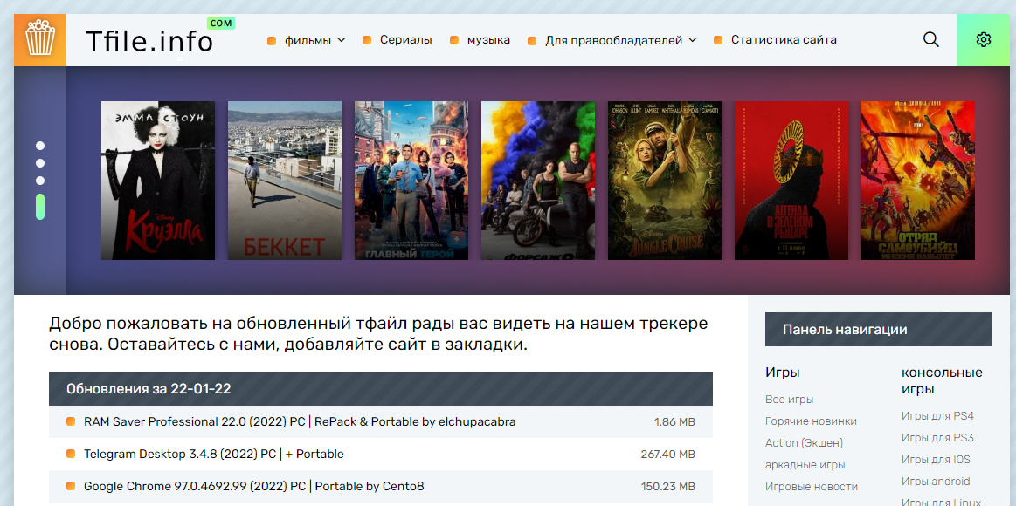Image resolution: width=1016 pixels, height=506 pixels.
Task: Open Горячие новинки link
Action: (x=812, y=421)
